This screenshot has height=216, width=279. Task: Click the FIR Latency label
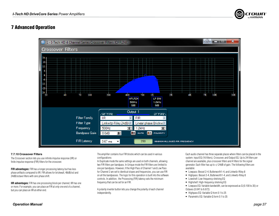[x=84, y=141]
